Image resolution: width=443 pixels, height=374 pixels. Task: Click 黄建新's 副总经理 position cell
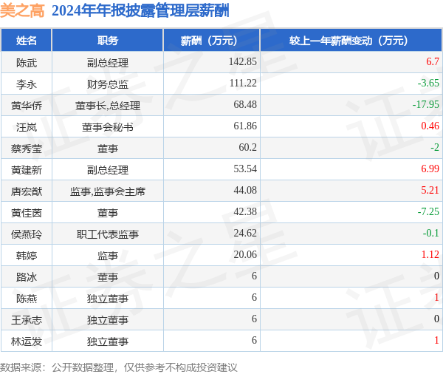click(x=108, y=170)
